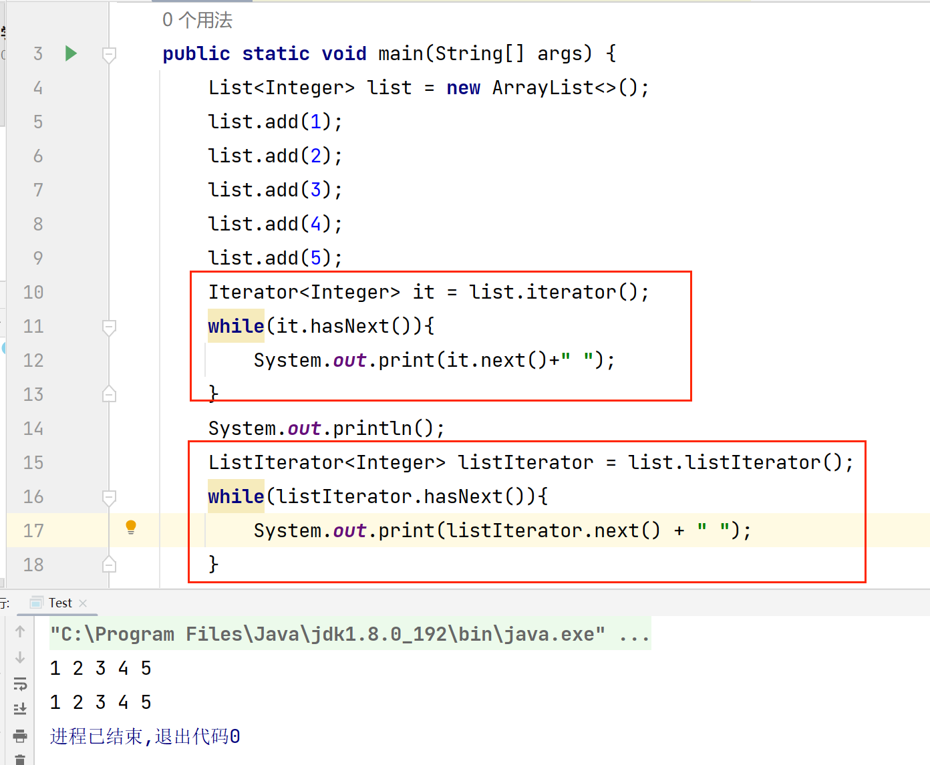Click the print console output icon

tap(20, 736)
